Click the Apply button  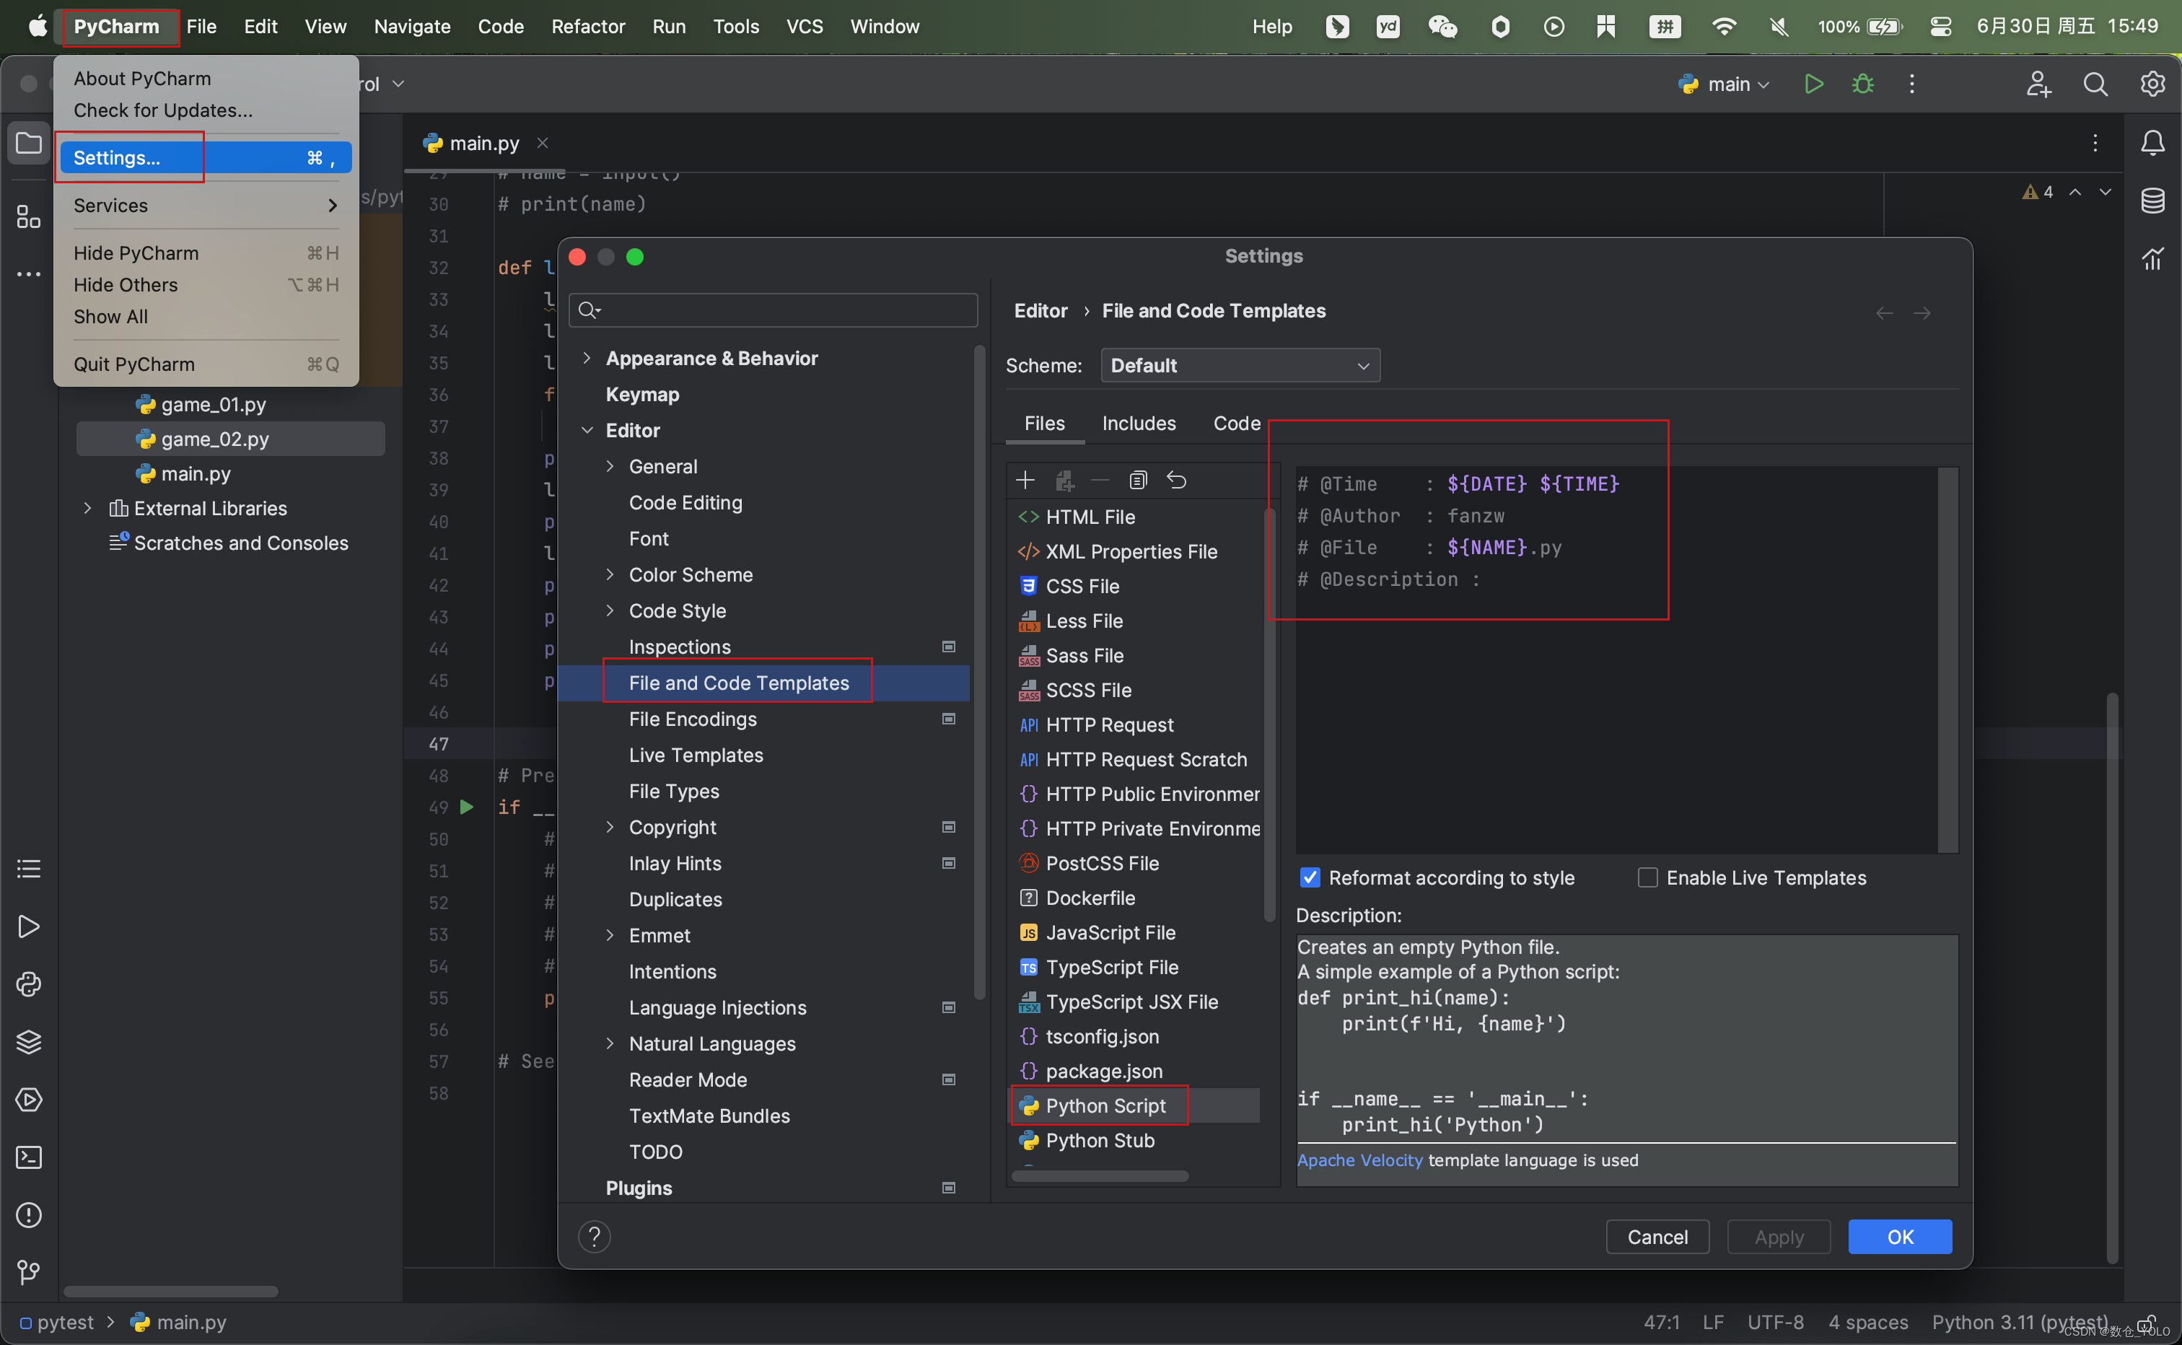point(1778,1237)
